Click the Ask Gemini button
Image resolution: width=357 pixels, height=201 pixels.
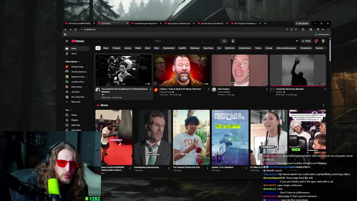click(x=302, y=23)
